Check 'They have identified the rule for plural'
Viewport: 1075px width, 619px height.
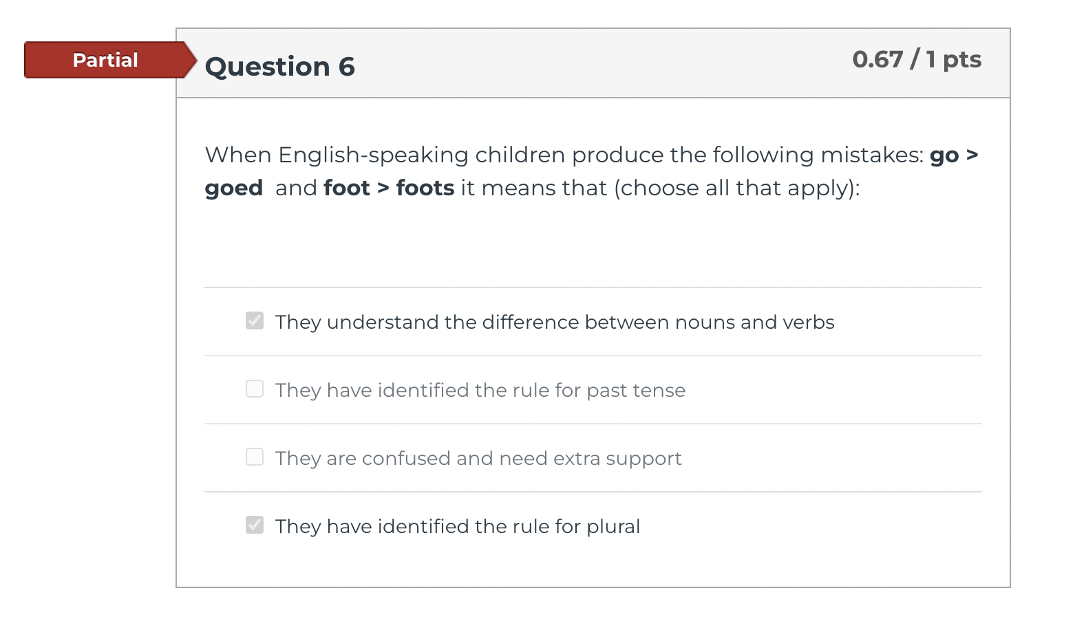[x=254, y=525]
